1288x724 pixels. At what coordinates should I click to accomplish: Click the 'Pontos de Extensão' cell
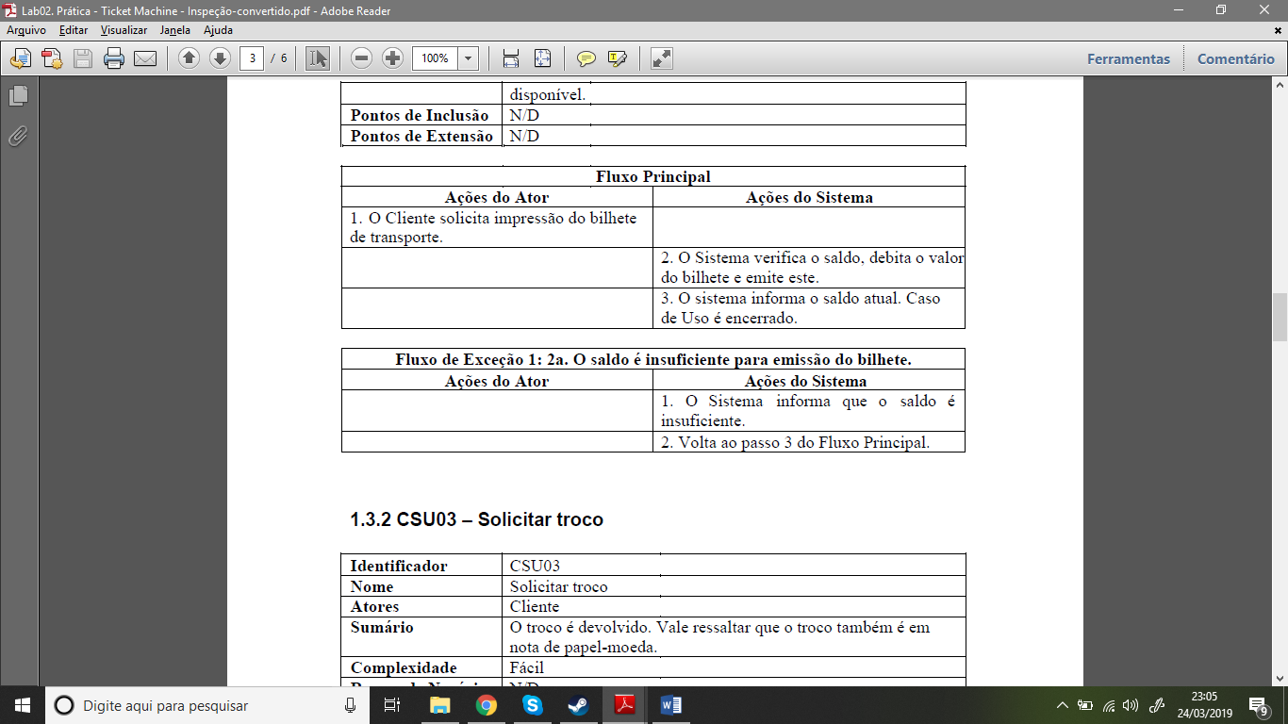click(x=421, y=136)
